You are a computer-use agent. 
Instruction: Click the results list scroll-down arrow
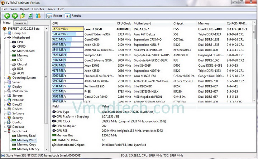(254, 100)
